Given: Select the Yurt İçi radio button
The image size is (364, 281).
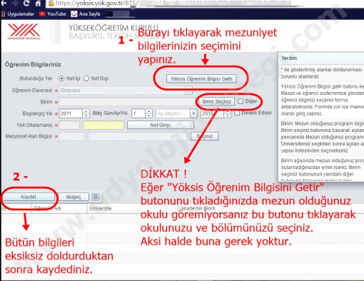Looking at the screenshot, I should pos(61,78).
